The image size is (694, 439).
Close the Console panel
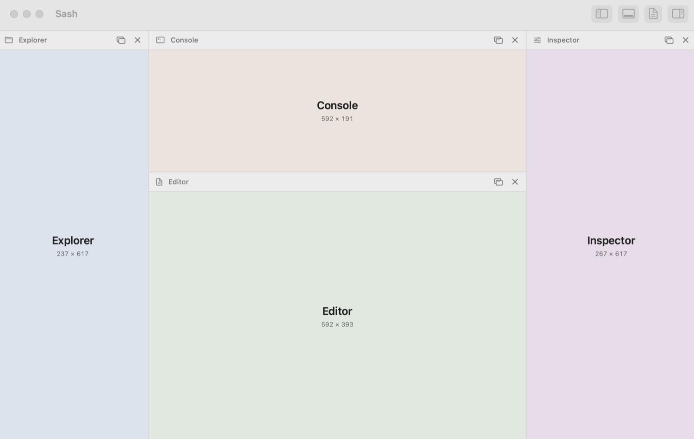[x=515, y=40]
